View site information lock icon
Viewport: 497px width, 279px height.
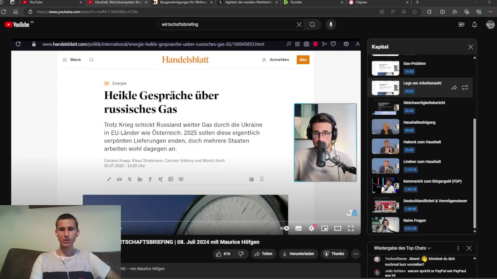click(30, 12)
